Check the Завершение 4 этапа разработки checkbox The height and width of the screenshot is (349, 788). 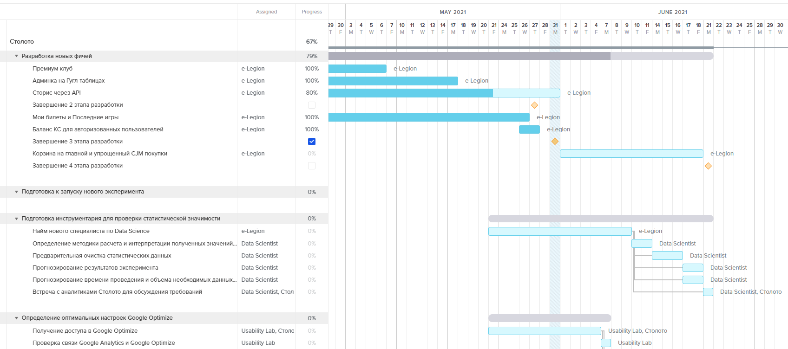click(312, 166)
